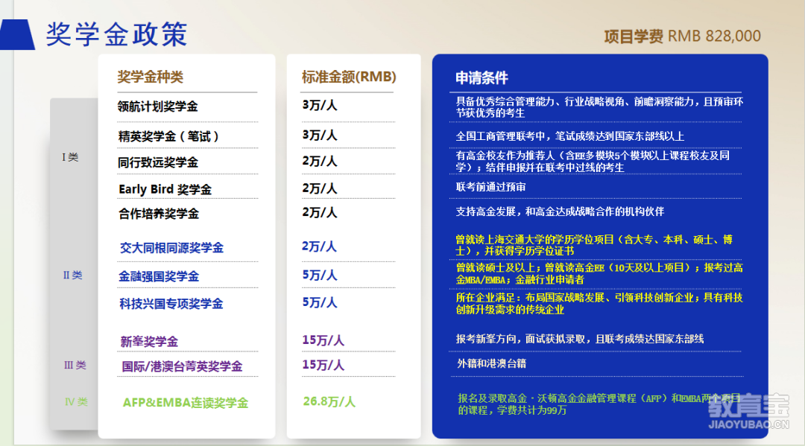The width and height of the screenshot is (805, 446).
Task: Click 2万/人 amount for 合作培养奖学金
Action: [319, 212]
